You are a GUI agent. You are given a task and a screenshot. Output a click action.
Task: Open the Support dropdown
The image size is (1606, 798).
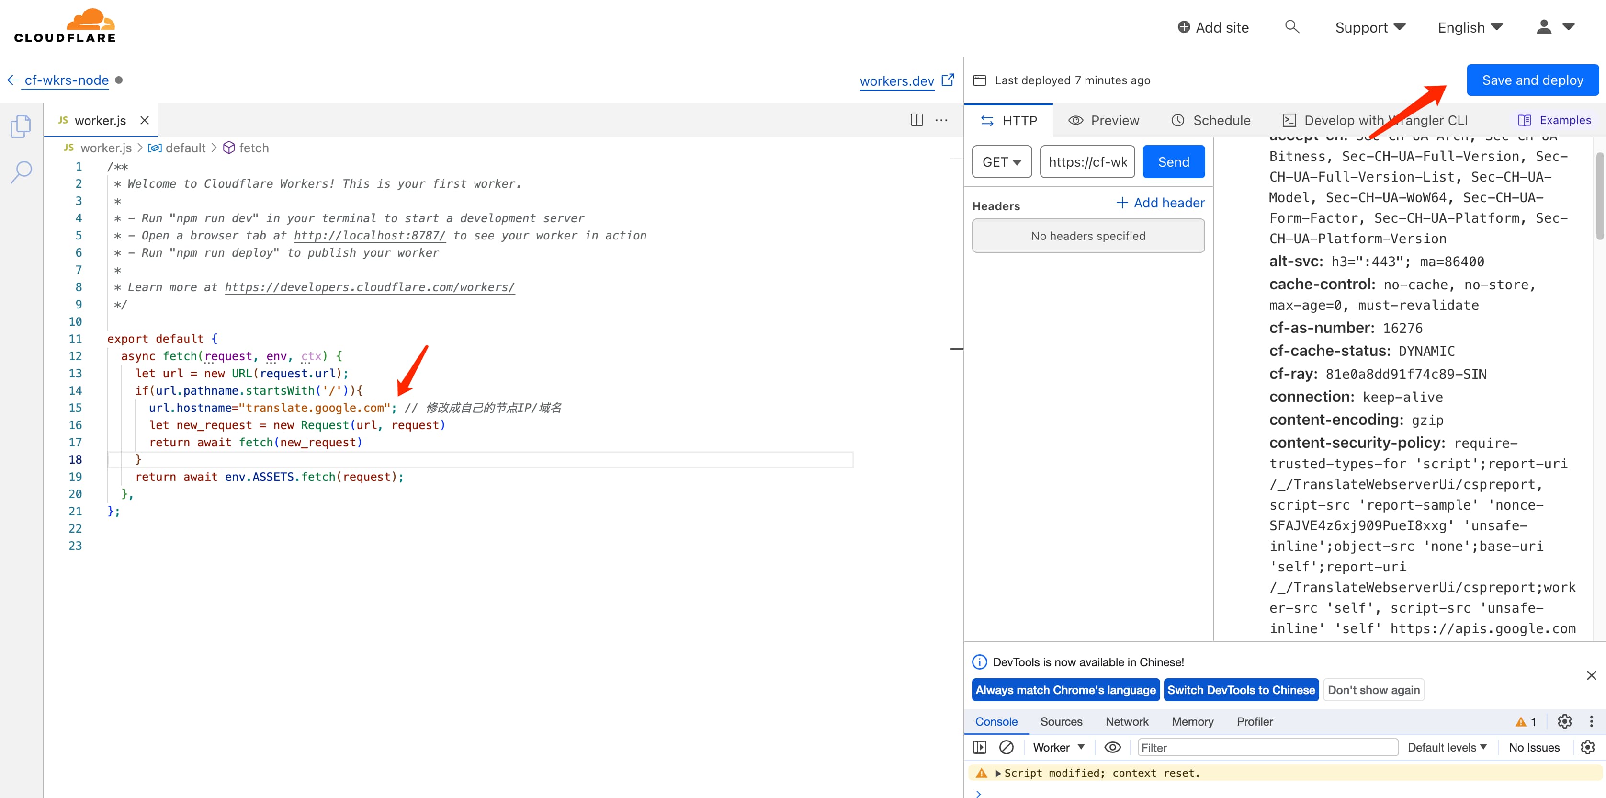point(1370,27)
